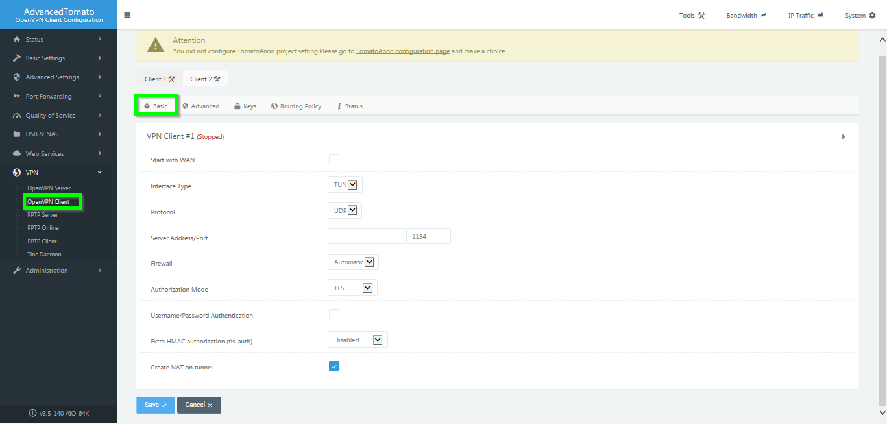Expand Basic Settings chevron
Image resolution: width=887 pixels, height=424 pixels.
(100, 58)
